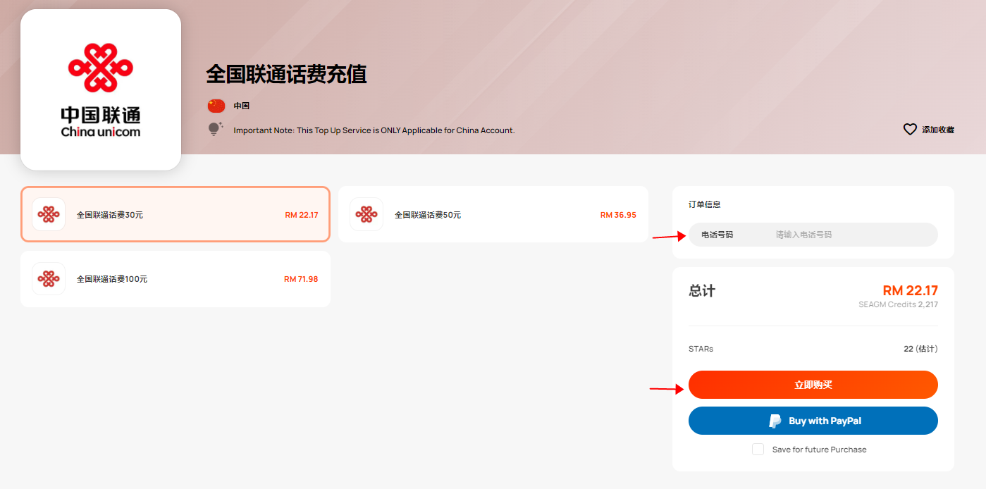Viewport: 986px width, 489px height.
Task: Click the heart favorite icon
Action: tap(910, 130)
